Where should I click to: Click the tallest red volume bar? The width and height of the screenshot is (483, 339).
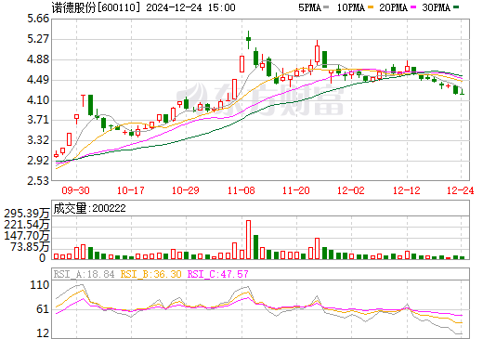[248, 240]
